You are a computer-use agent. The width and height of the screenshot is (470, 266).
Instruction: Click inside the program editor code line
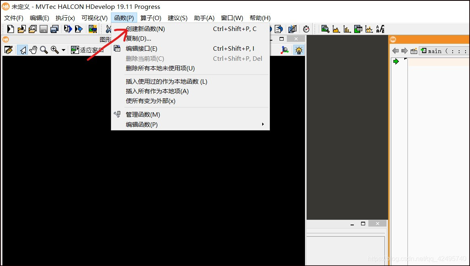point(439,62)
